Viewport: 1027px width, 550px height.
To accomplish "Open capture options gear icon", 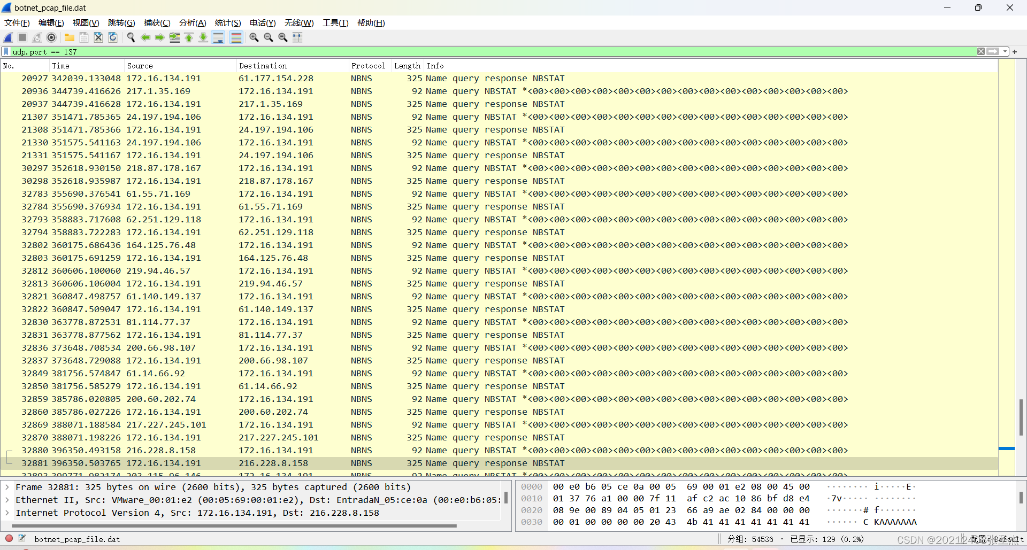I will point(51,37).
